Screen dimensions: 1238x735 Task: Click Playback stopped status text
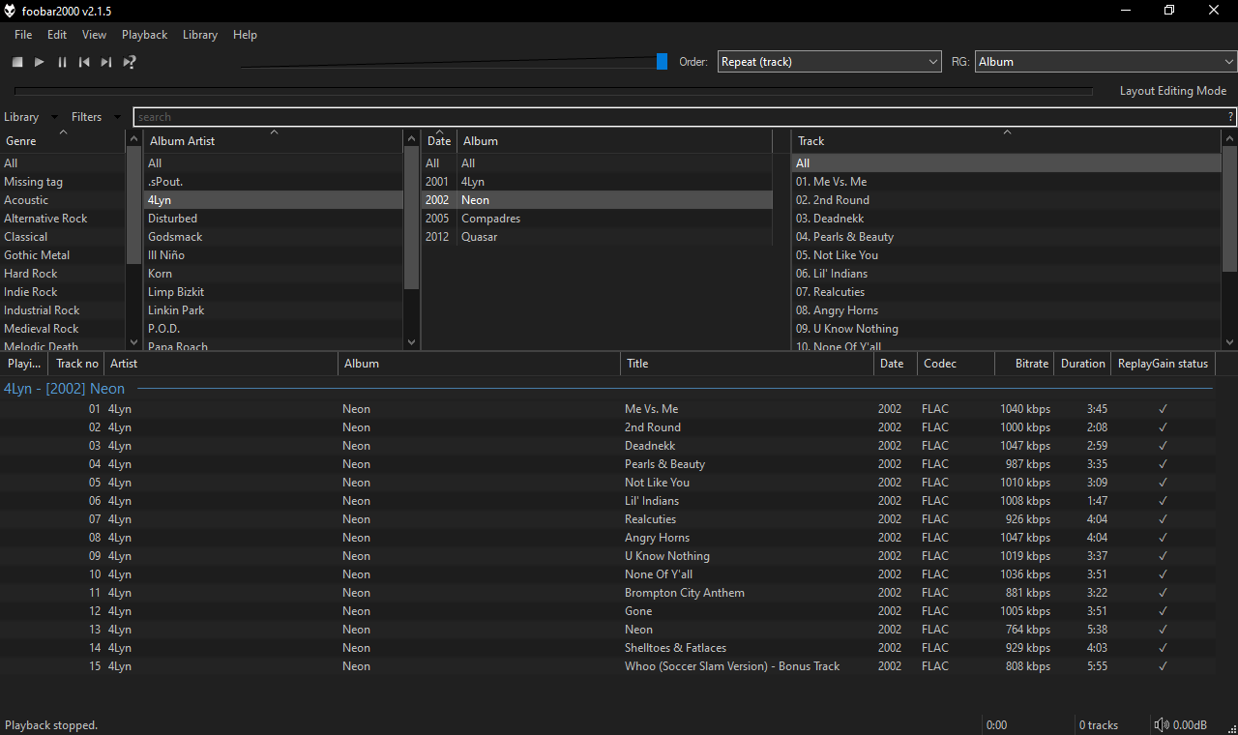click(x=51, y=725)
